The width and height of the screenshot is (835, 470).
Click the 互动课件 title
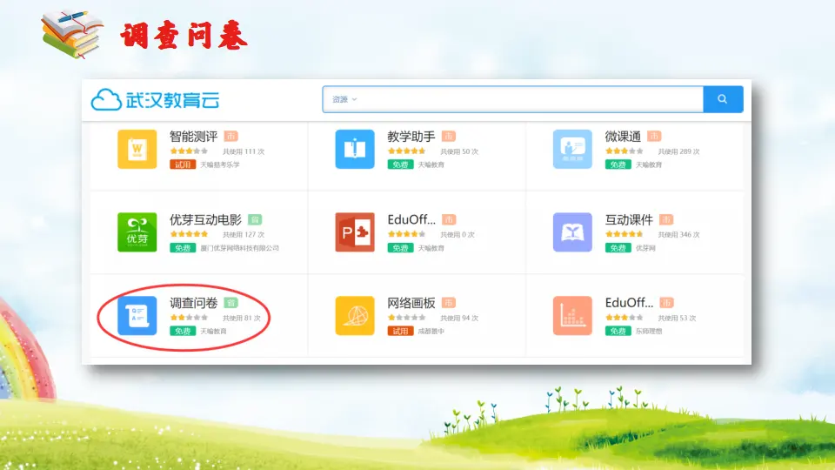(629, 219)
